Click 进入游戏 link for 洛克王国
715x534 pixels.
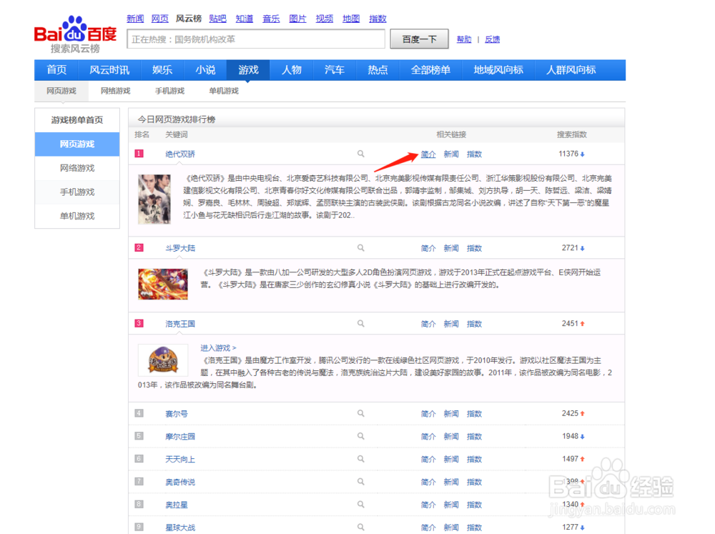click(x=218, y=348)
